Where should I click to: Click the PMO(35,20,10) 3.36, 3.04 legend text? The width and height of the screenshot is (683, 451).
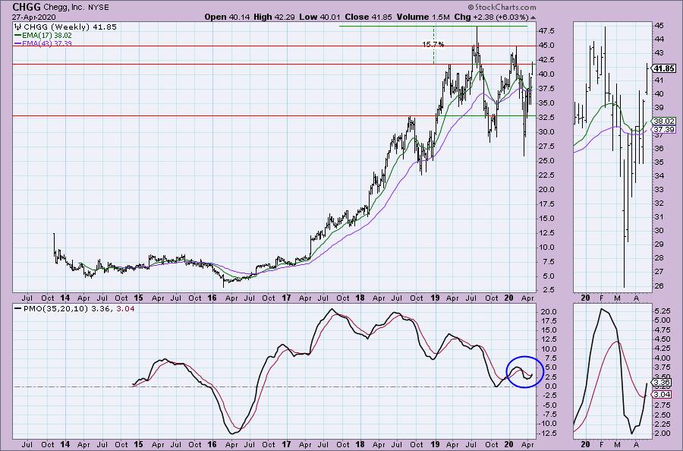tap(78, 308)
